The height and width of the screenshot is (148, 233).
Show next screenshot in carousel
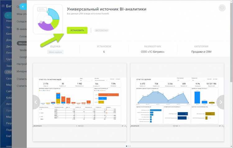[220, 102]
